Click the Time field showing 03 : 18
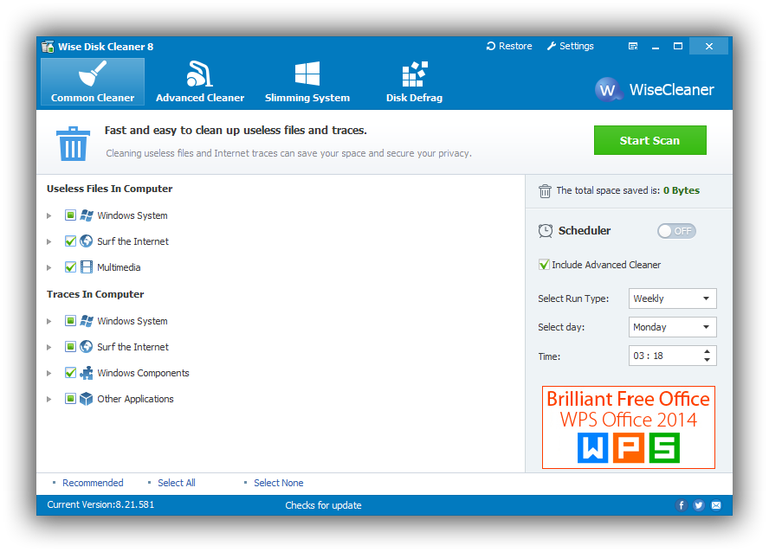 click(x=672, y=356)
